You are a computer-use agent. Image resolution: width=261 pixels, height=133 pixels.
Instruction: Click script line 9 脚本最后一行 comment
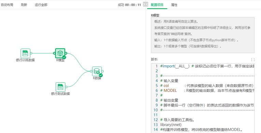click(x=207, y=105)
